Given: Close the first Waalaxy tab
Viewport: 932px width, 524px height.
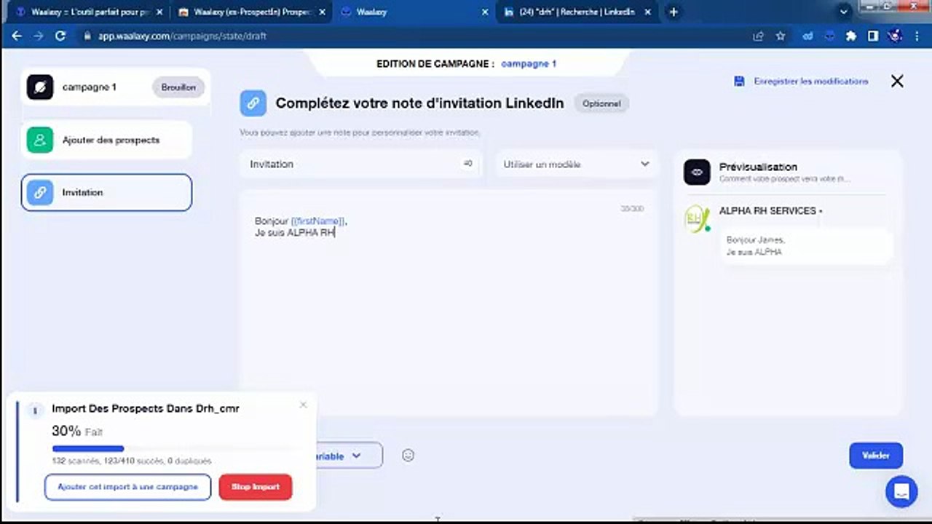Looking at the screenshot, I should click(159, 12).
